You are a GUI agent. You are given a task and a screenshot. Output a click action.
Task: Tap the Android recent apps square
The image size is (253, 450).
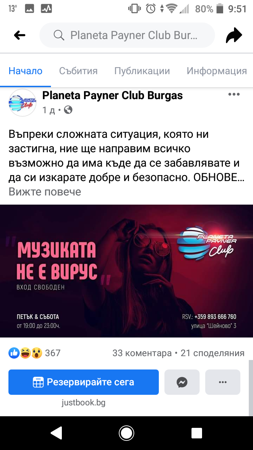tap(197, 433)
